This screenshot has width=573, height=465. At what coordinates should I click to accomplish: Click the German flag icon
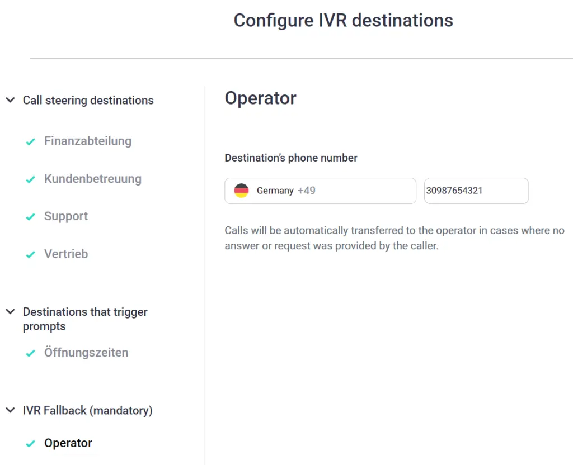pyautogui.click(x=241, y=191)
